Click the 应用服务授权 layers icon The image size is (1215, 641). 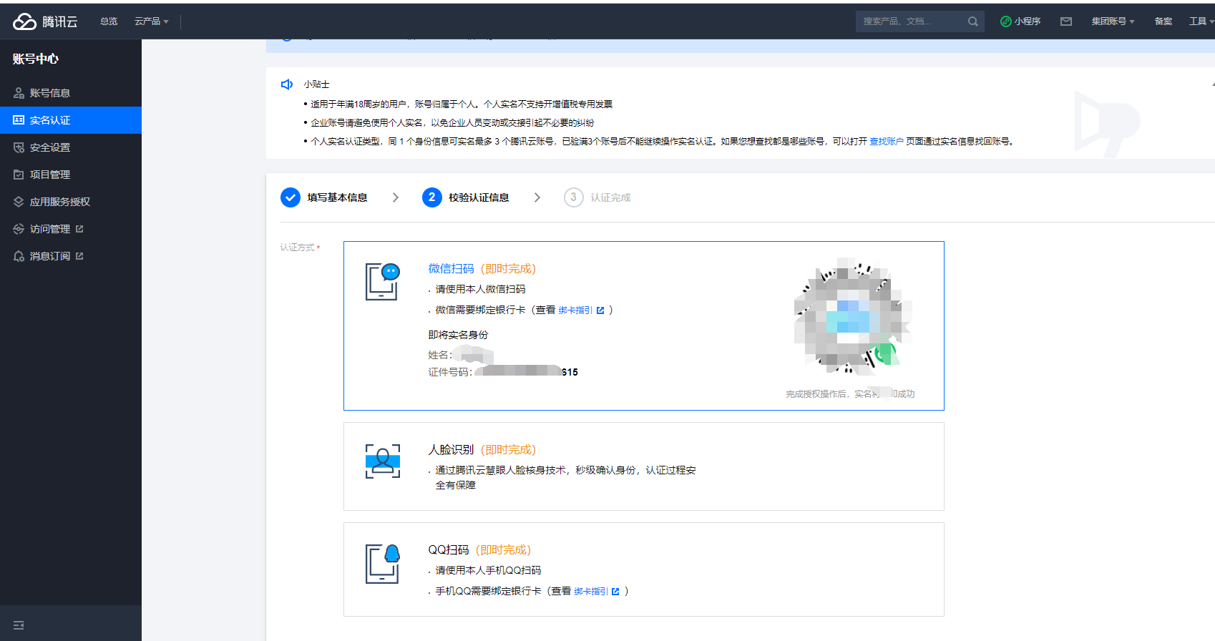(19, 202)
